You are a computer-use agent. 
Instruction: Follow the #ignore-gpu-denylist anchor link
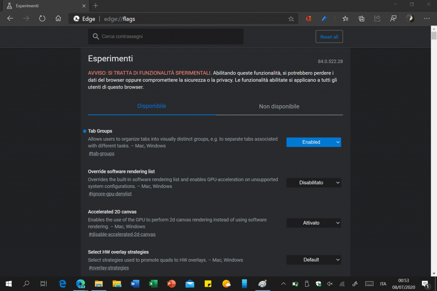110,194
